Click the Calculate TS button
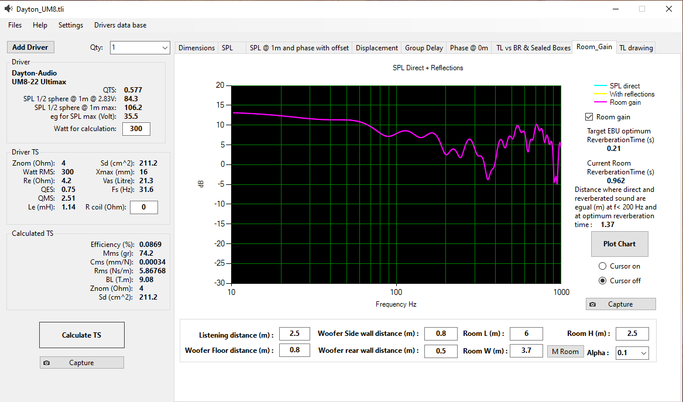 click(81, 335)
